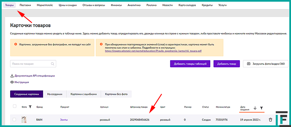Click the search magnifier icon in product search

pyautogui.click(x=52, y=64)
